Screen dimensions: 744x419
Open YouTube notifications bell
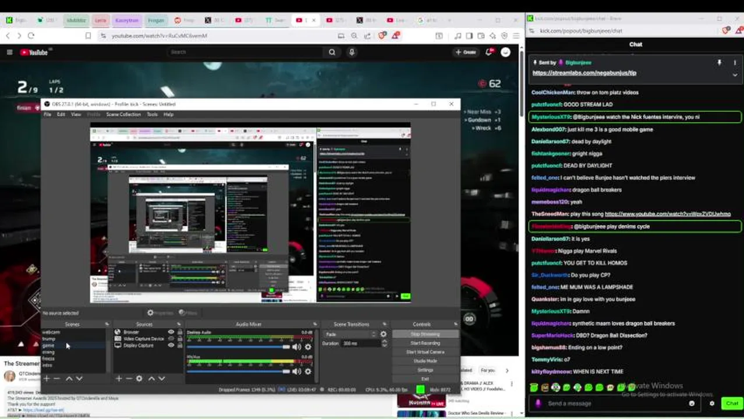coord(490,52)
